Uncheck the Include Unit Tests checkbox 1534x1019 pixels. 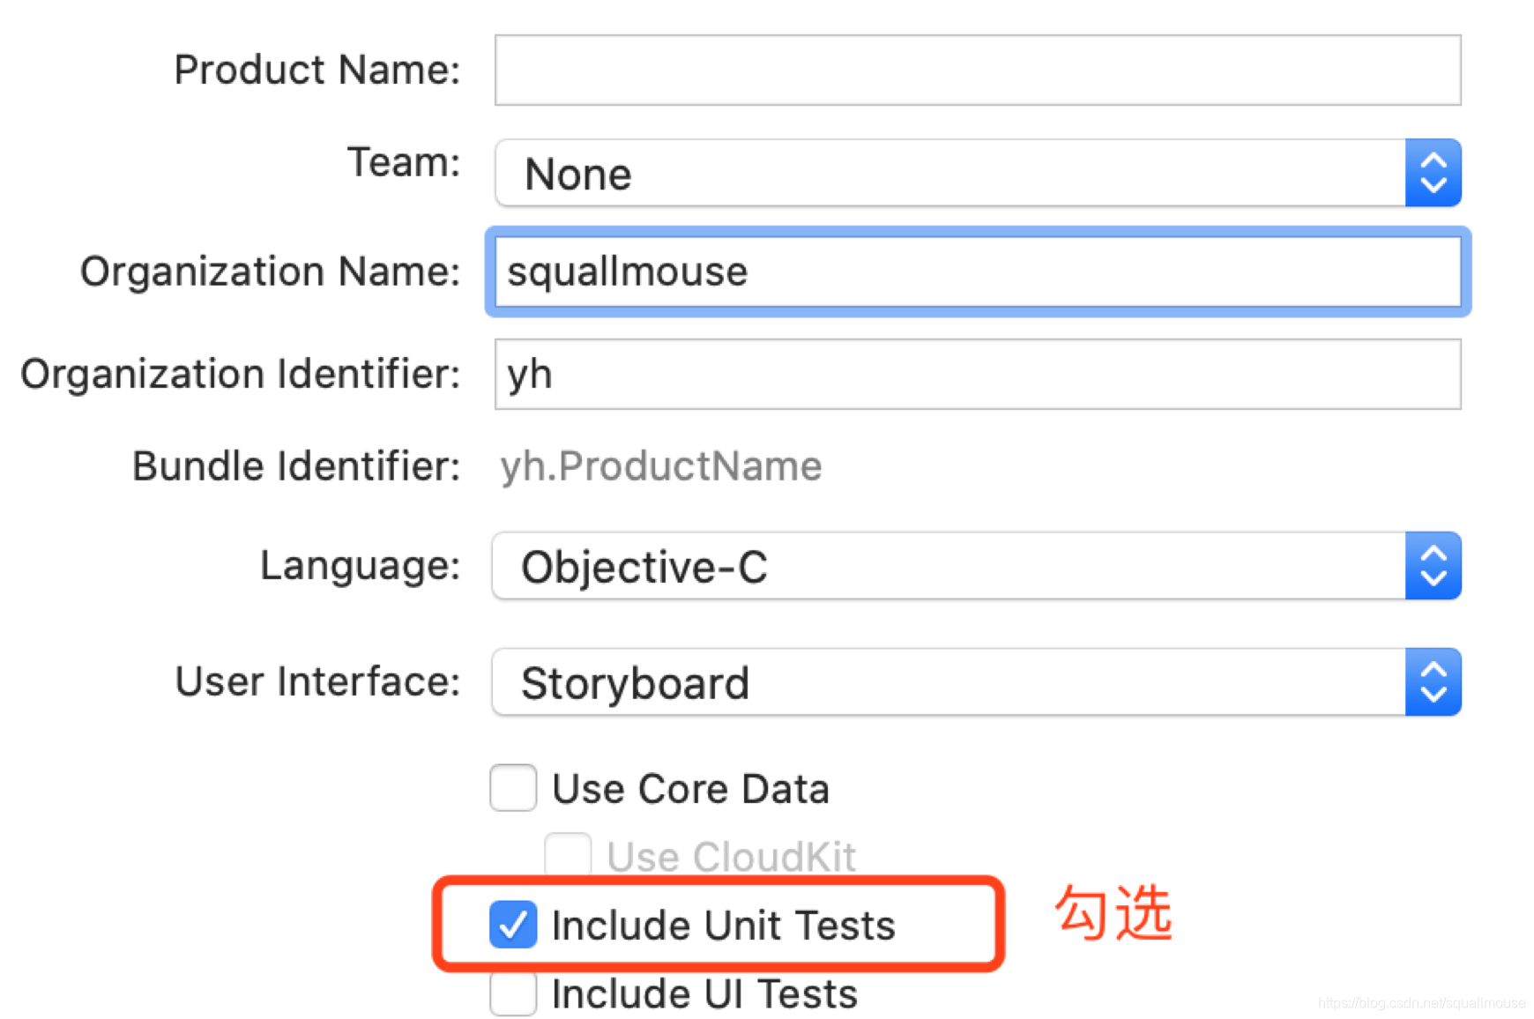pos(513,925)
